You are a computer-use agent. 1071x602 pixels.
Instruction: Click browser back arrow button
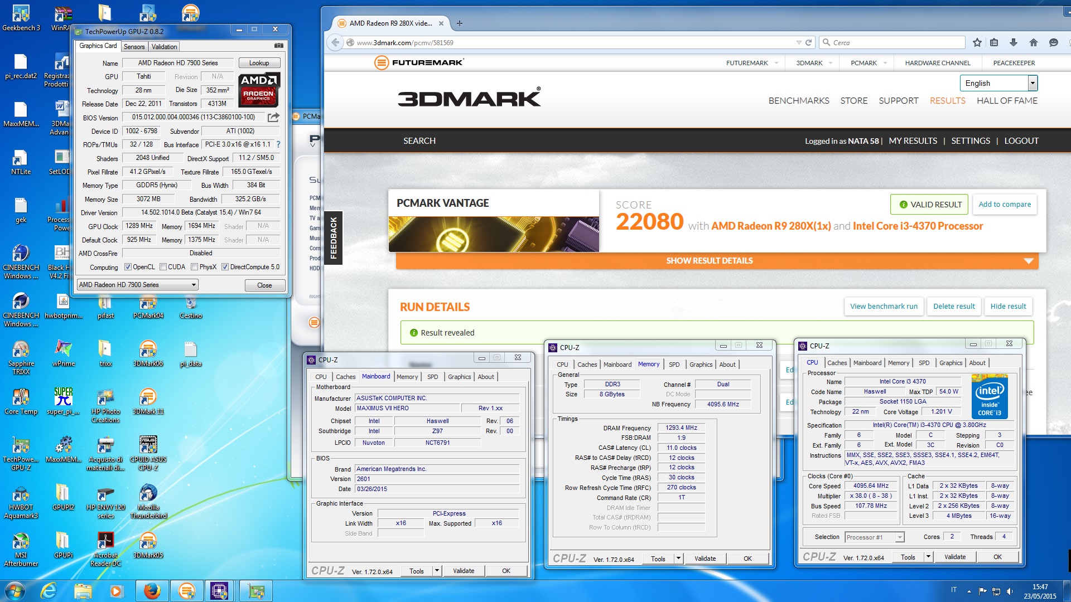335,42
